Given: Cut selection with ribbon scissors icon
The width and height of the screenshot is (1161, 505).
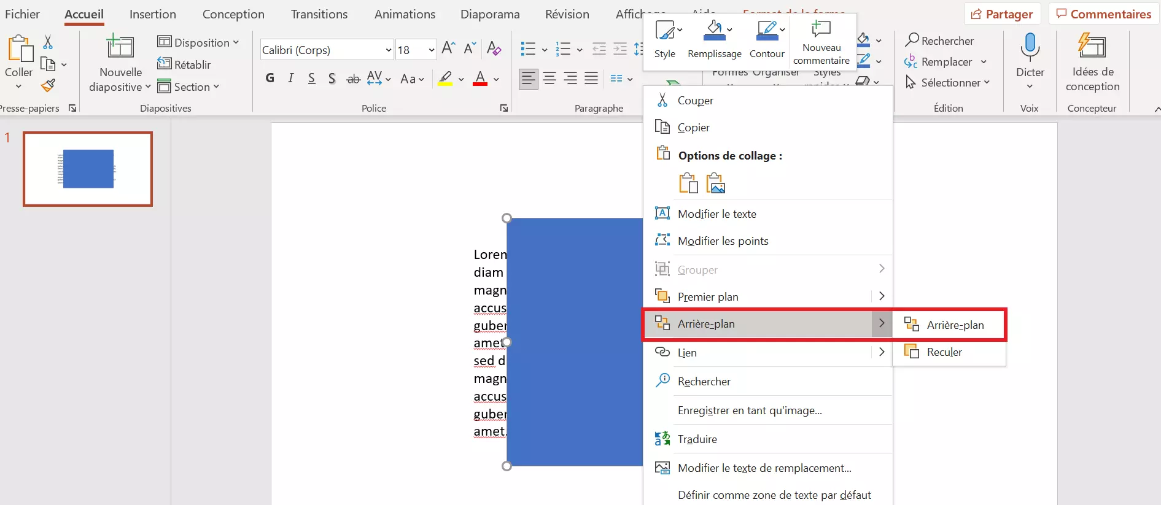Looking at the screenshot, I should click(x=48, y=42).
